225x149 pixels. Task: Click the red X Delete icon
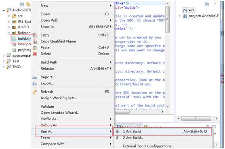pyautogui.click(x=35, y=54)
